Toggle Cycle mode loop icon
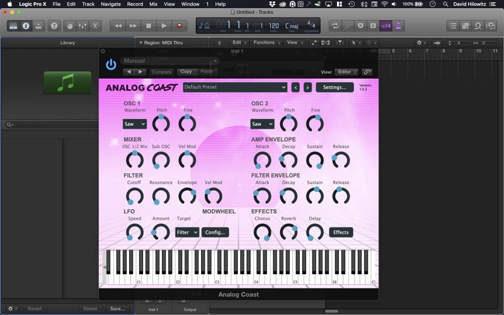 pos(335,26)
